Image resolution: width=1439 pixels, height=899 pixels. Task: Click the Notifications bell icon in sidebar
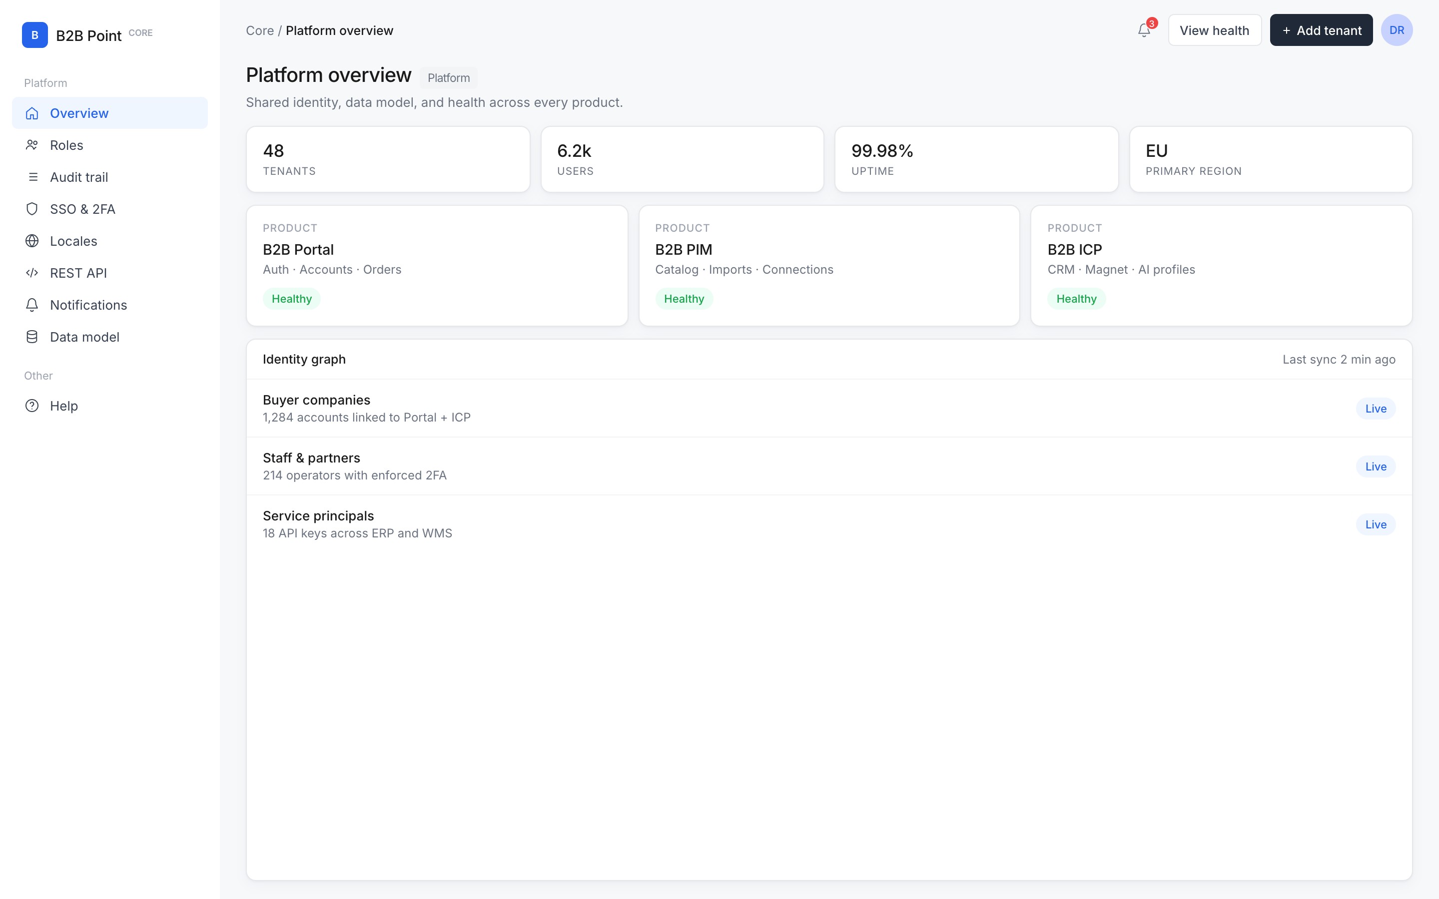[32, 305]
